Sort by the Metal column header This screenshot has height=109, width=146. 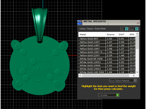(x=92, y=35)
